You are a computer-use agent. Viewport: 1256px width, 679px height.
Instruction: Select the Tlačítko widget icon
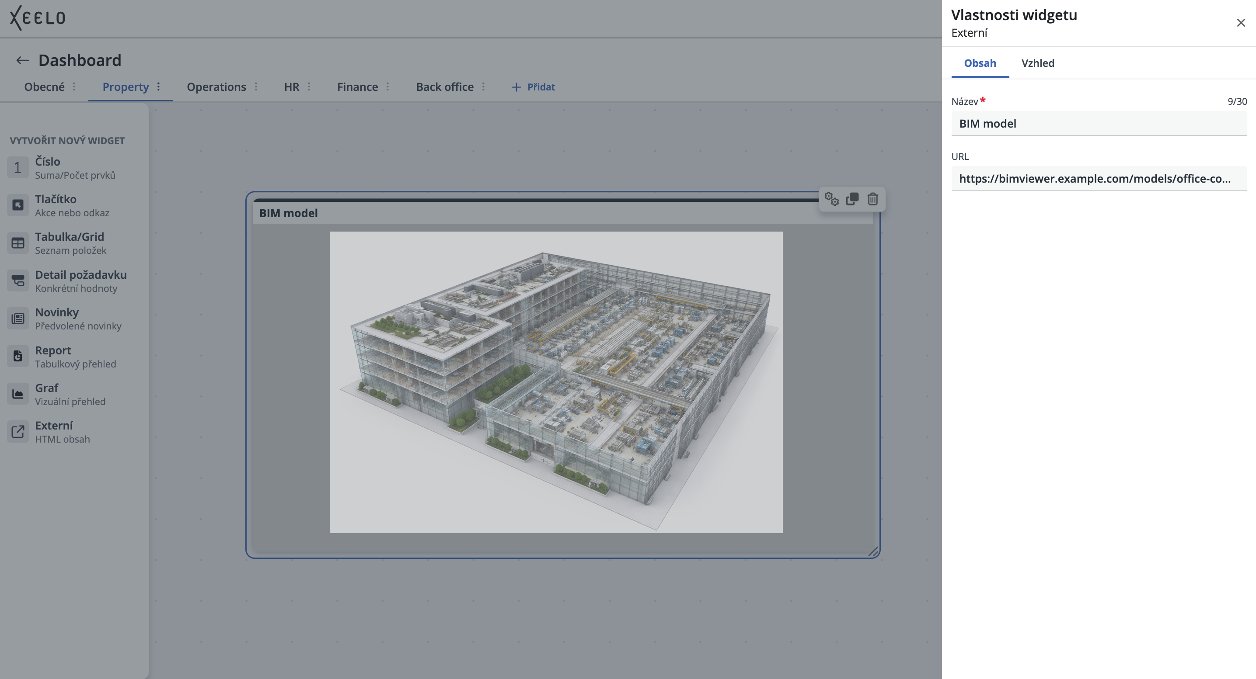point(17,205)
